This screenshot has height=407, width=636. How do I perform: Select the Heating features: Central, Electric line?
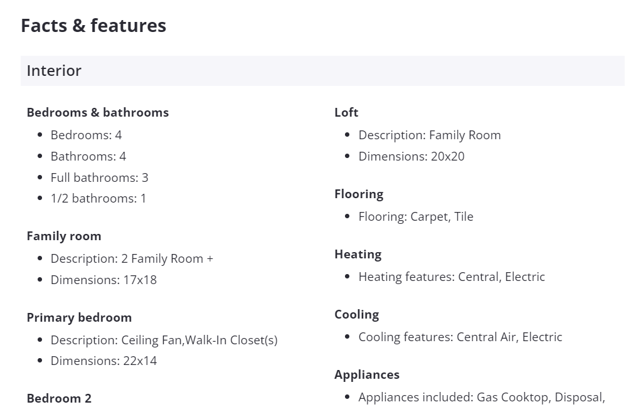click(452, 277)
